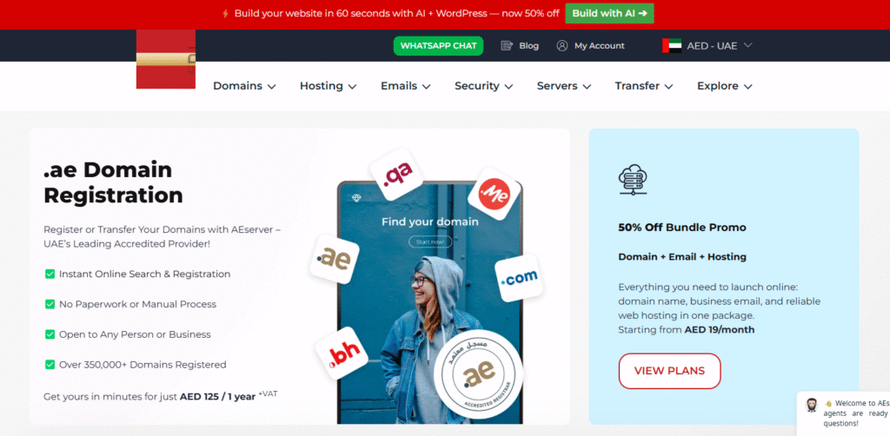Open the Security menu
The height and width of the screenshot is (436, 890).
tap(483, 86)
